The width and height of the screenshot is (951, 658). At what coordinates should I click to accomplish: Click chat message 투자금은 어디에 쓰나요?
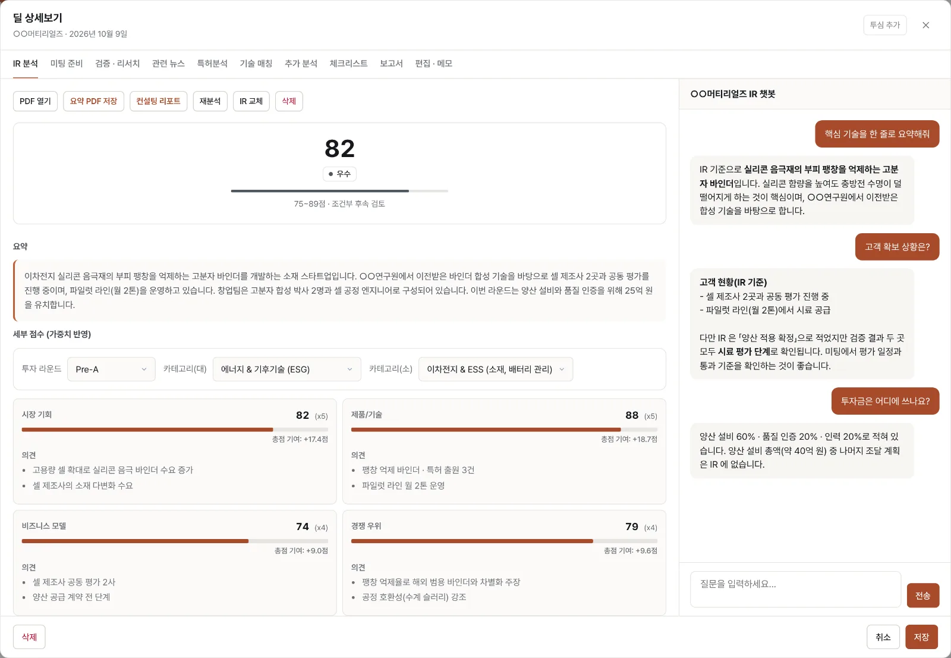885,401
